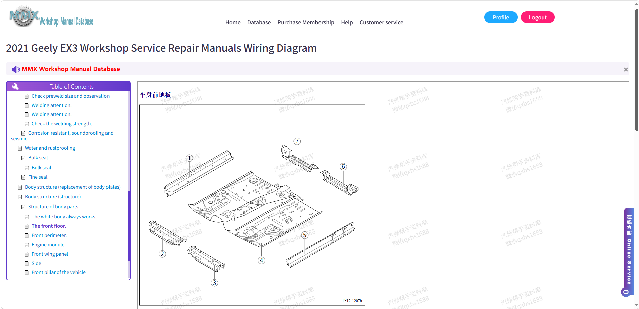The image size is (639, 309).
Task: Open the Side entry
Action: [36, 263]
